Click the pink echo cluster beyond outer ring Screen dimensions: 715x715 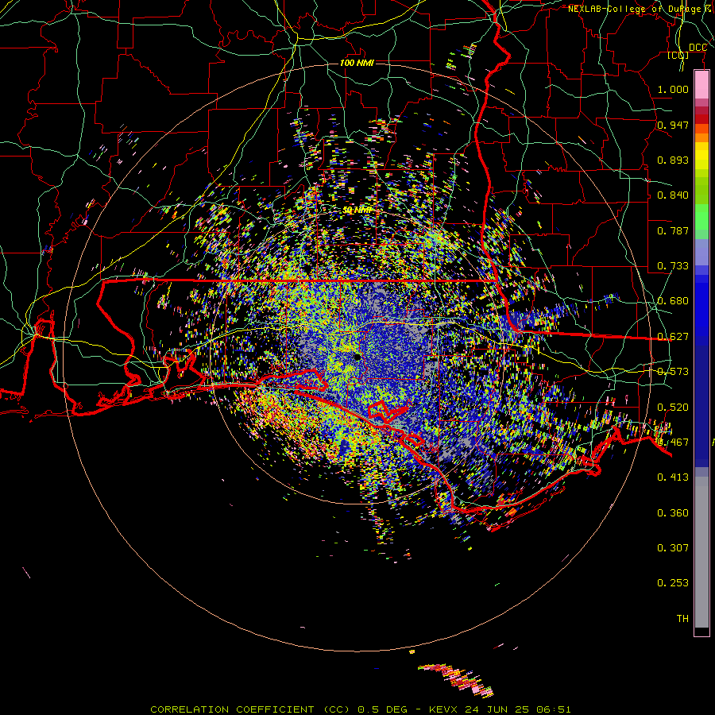pyautogui.click(x=456, y=679)
